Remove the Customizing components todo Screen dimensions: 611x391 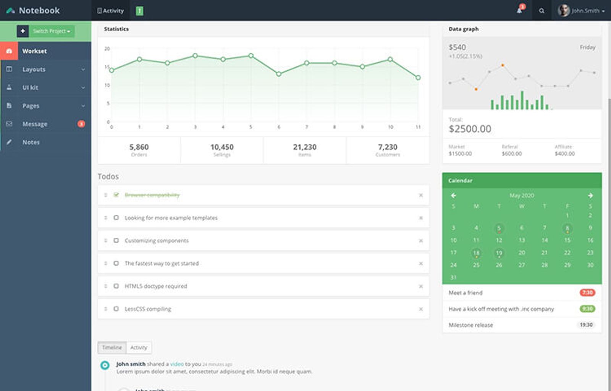click(x=421, y=241)
